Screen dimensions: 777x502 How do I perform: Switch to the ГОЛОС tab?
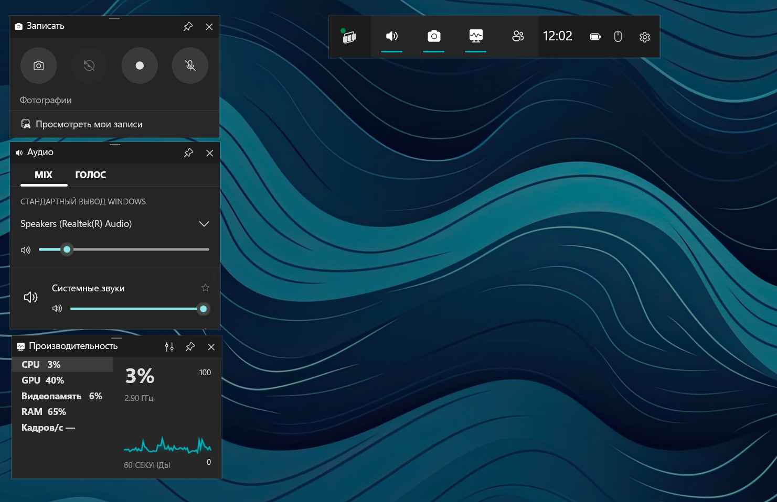coord(90,175)
